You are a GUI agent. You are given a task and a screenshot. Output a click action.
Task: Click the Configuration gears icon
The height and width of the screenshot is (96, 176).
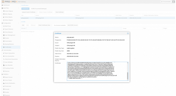point(2,23)
